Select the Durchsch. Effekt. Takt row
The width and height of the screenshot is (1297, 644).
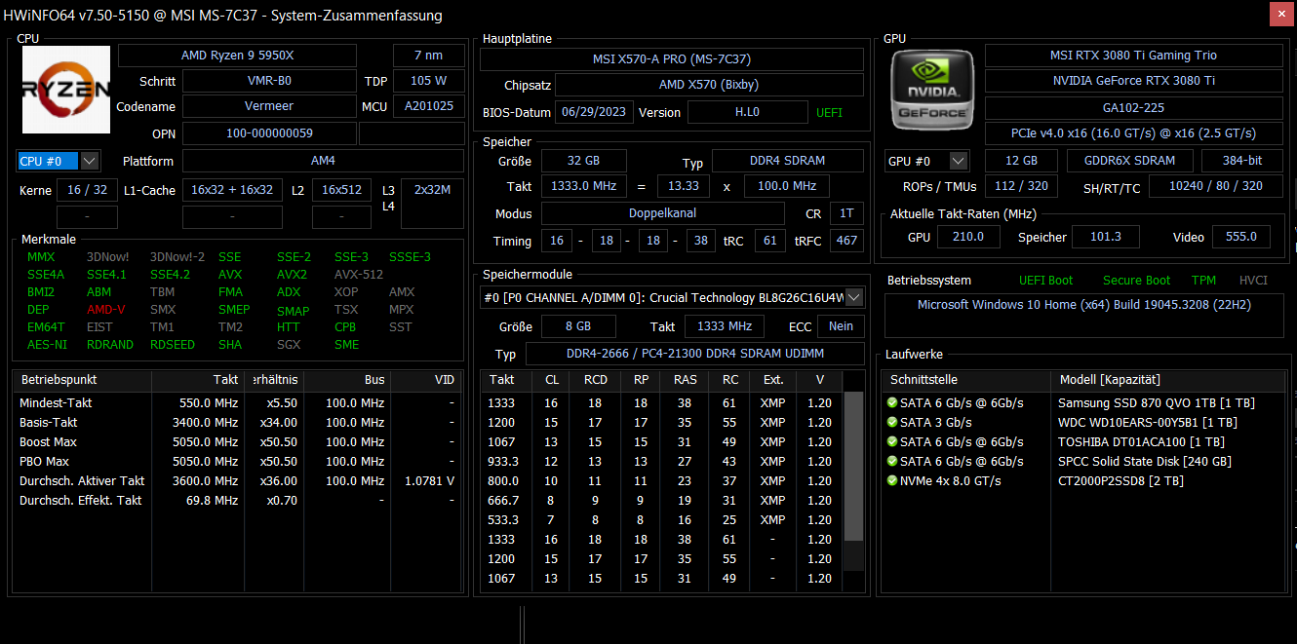237,501
